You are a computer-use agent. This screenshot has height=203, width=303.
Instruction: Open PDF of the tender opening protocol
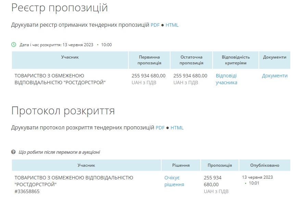pos(160,128)
